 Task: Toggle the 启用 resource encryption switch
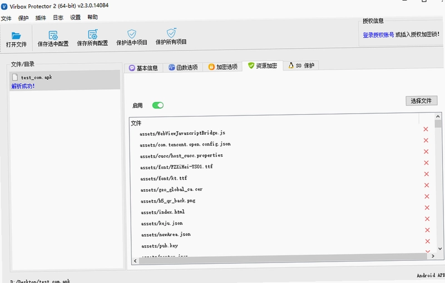point(158,105)
